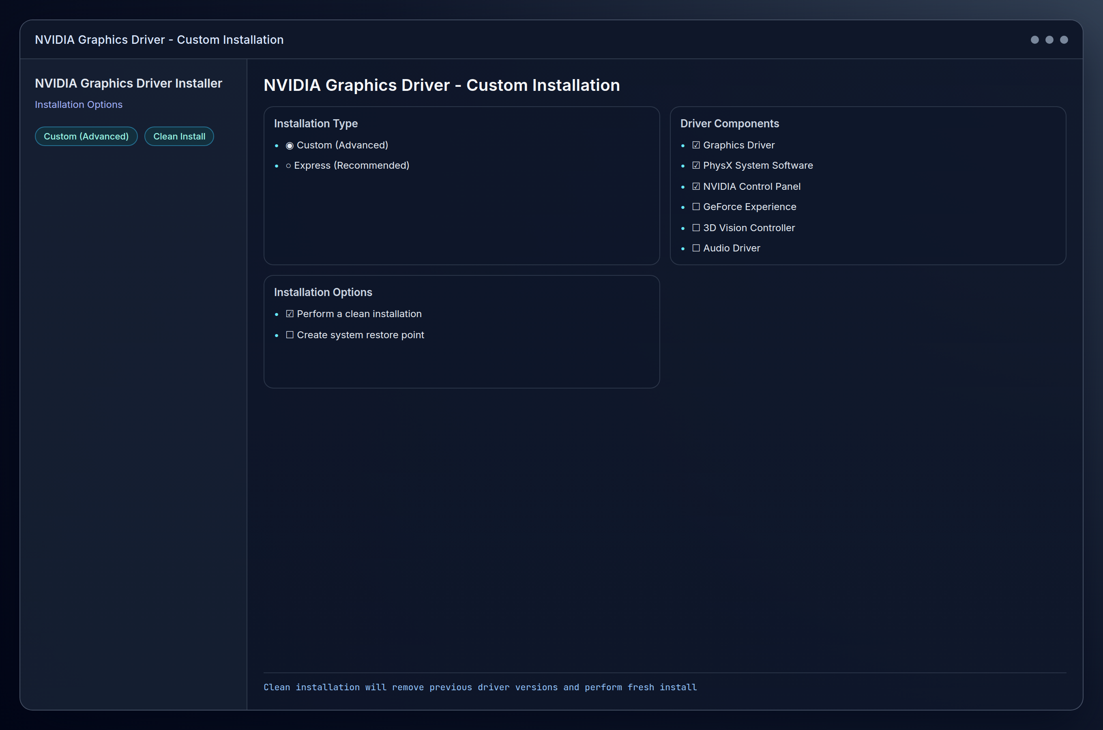
Task: Click the Installation Type section title
Action: pyautogui.click(x=315, y=123)
